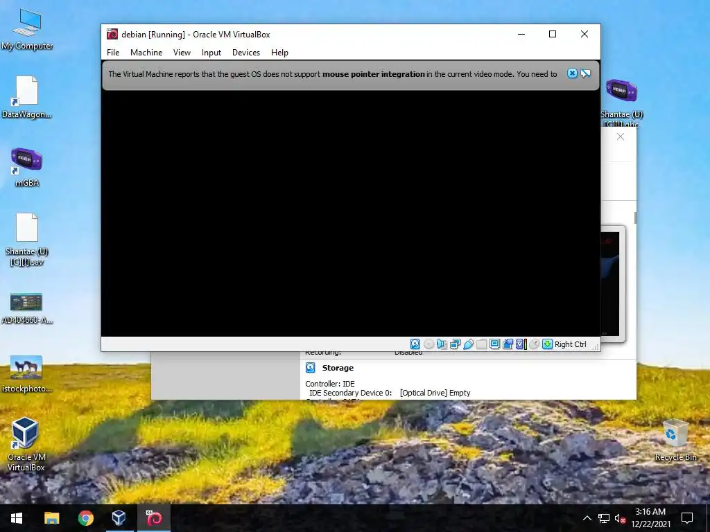710x532 pixels.
Task: Dismiss the mouse pointer integration notification
Action: tap(572, 73)
